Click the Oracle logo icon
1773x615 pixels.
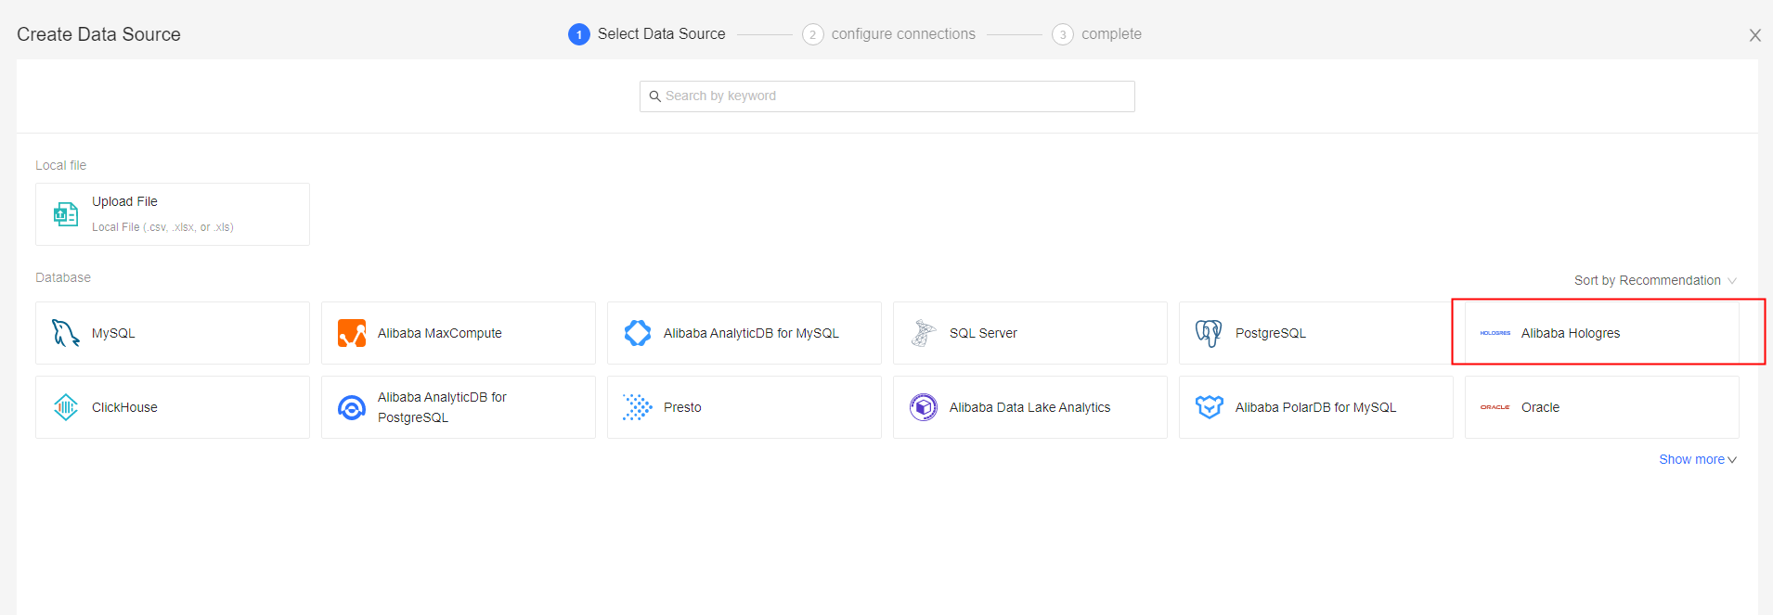pyautogui.click(x=1495, y=407)
